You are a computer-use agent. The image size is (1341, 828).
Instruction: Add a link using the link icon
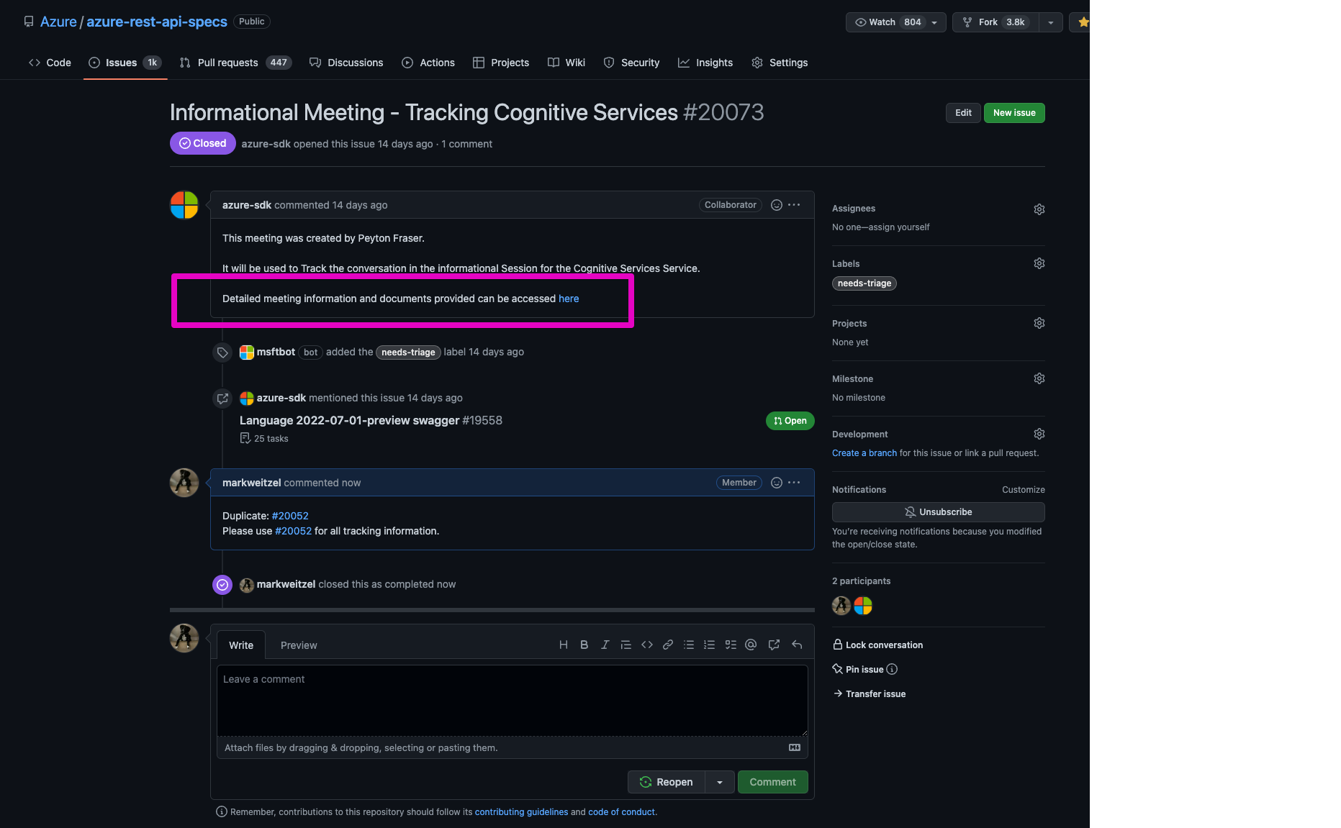click(x=667, y=645)
